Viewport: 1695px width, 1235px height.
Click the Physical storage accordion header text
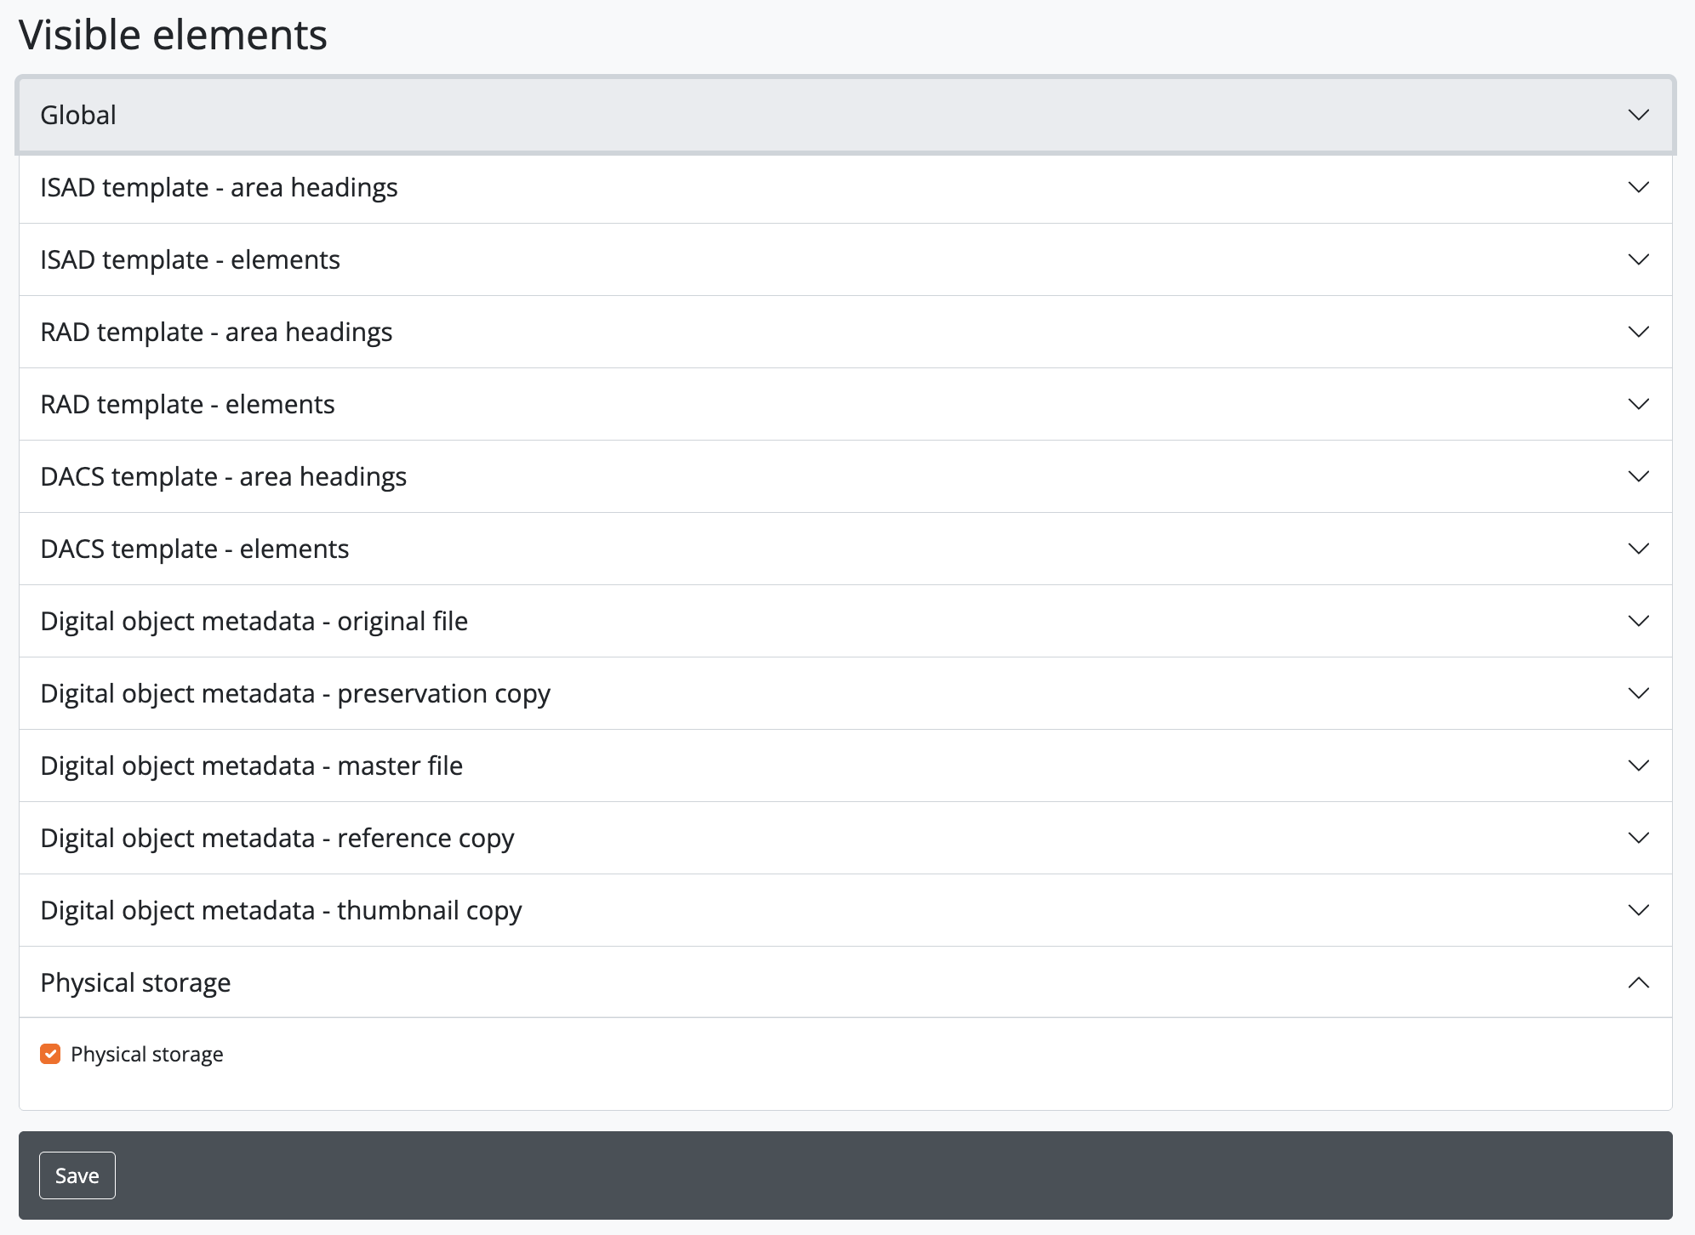pos(135,982)
